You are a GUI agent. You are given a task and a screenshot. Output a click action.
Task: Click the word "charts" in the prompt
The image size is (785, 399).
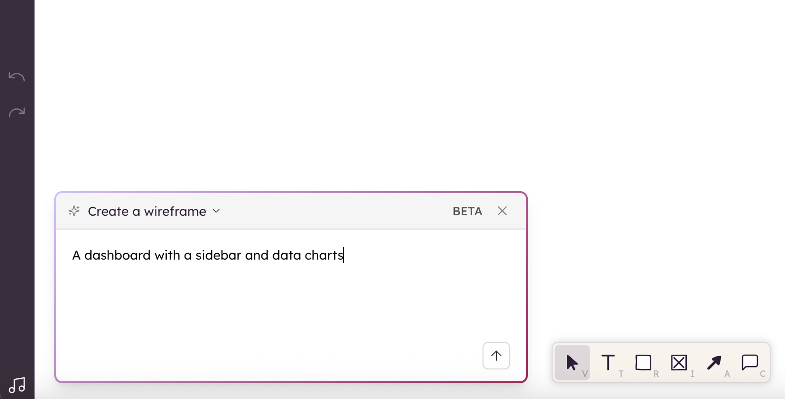pos(323,255)
